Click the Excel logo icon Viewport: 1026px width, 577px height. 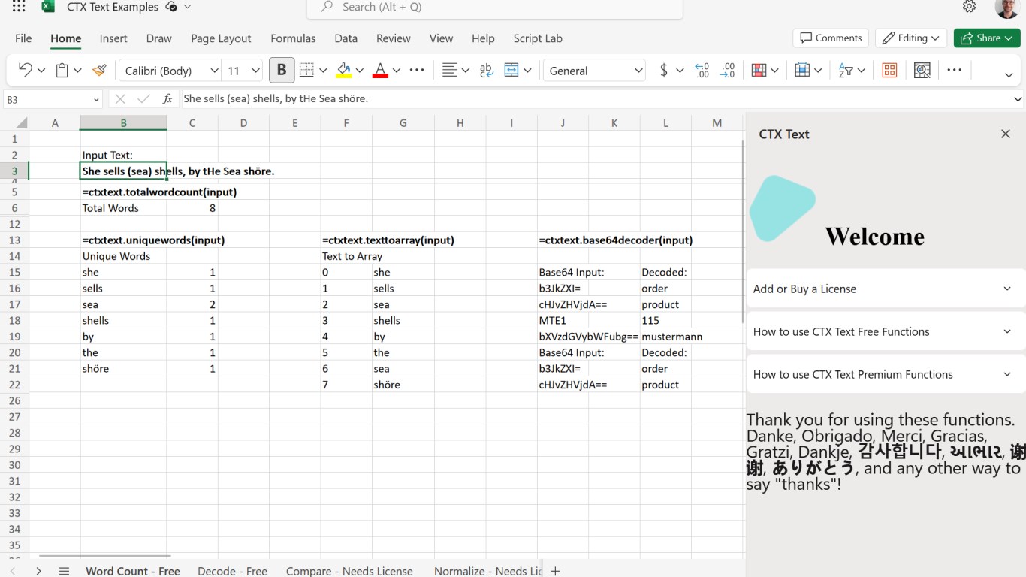click(47, 7)
